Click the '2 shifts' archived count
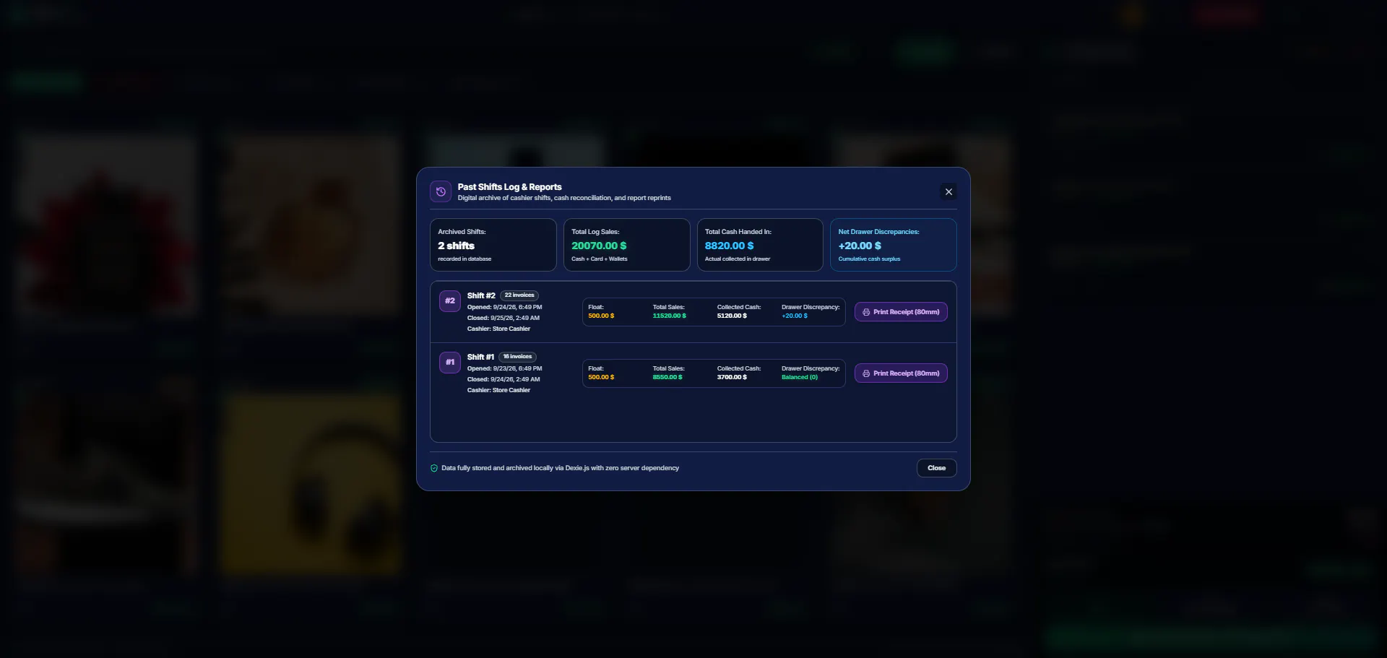Screen dimensions: 1387x658 pyautogui.click(x=456, y=246)
